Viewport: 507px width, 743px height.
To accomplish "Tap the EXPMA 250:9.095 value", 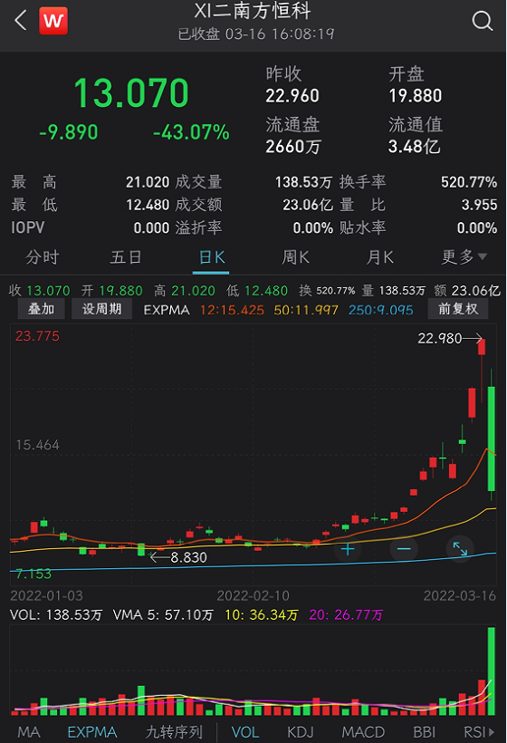I will click(380, 310).
